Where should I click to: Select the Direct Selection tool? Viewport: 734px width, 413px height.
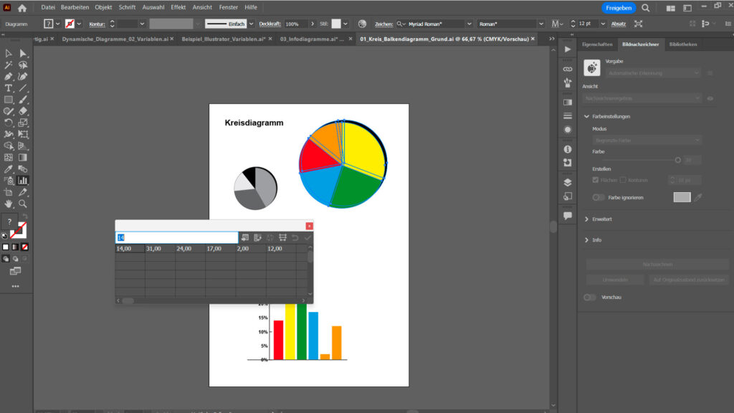pyautogui.click(x=23, y=53)
